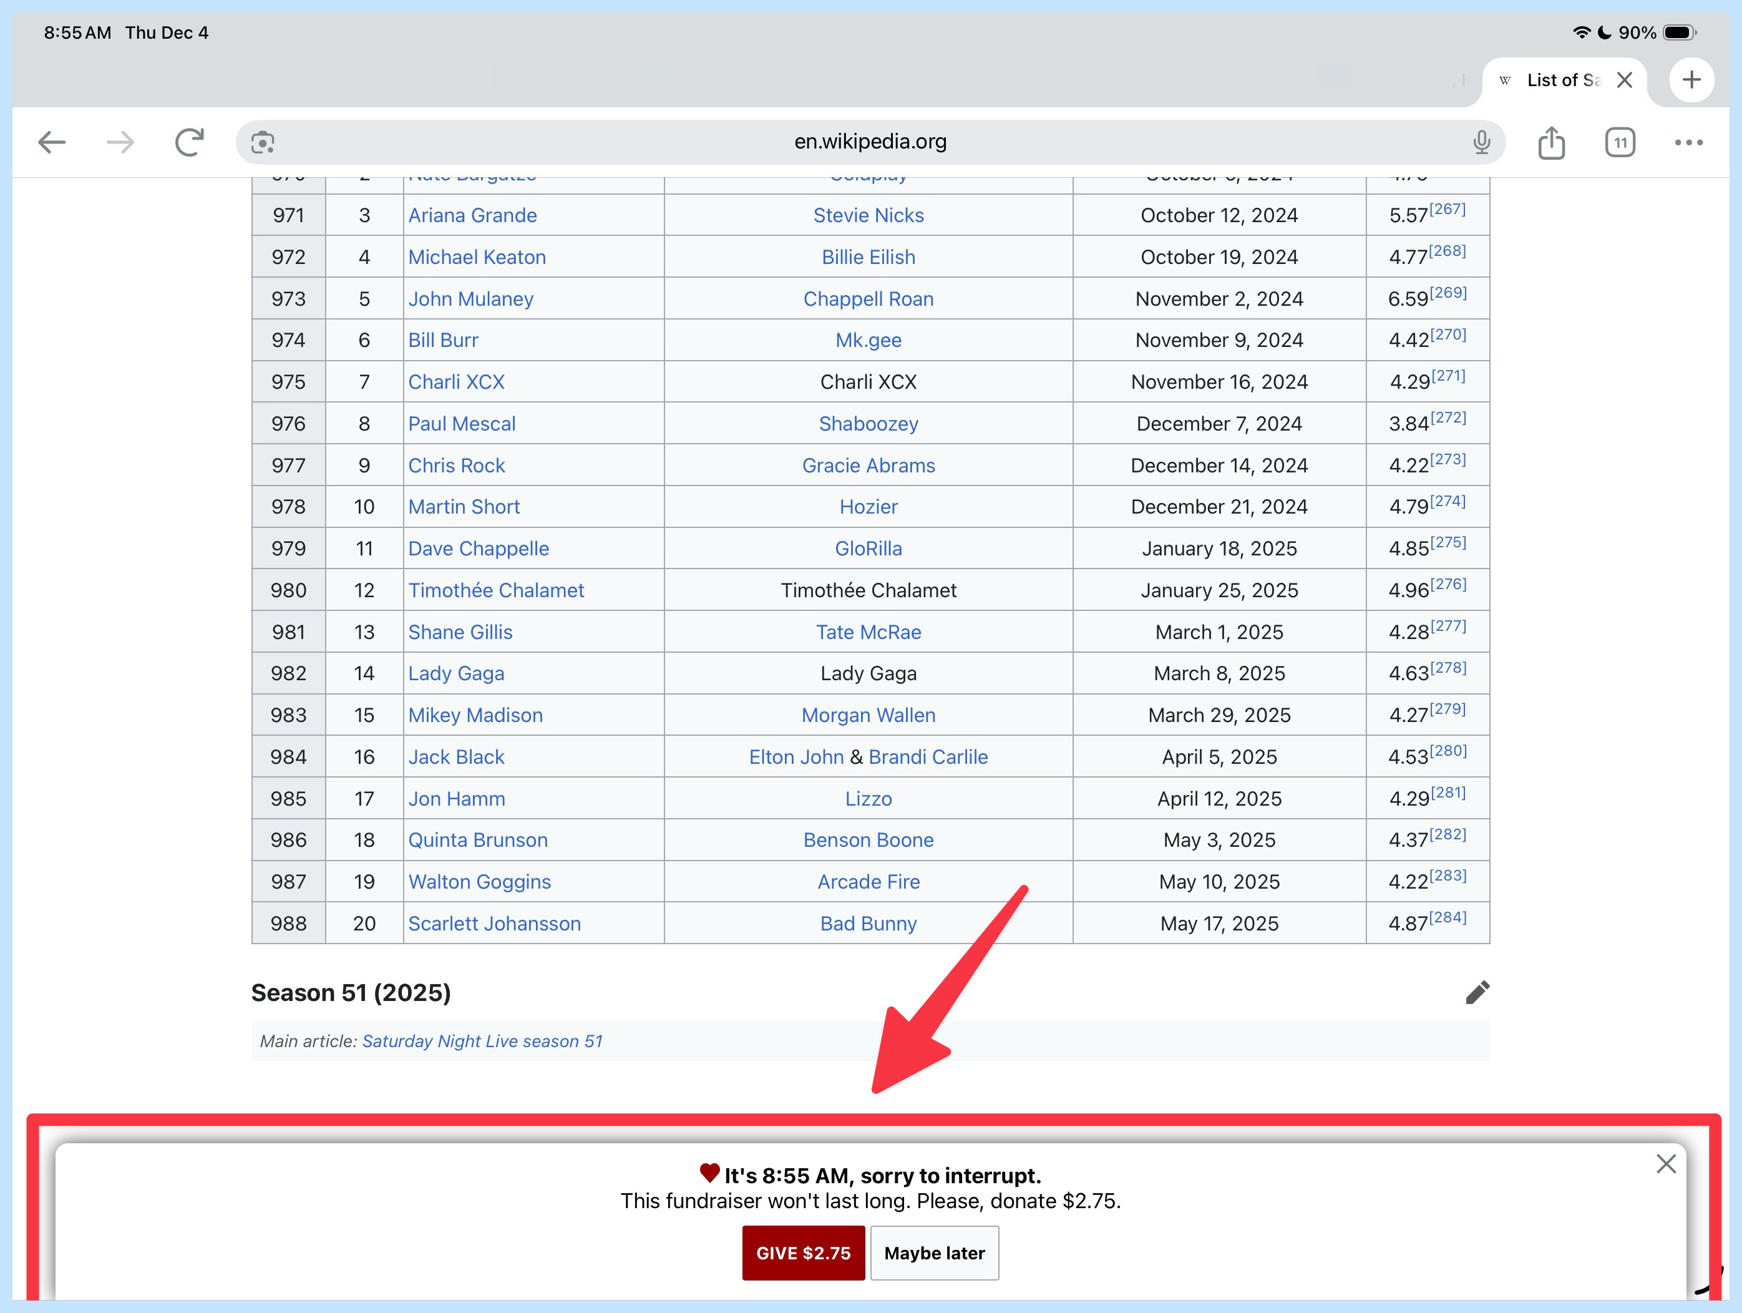
Task: Tap the forward navigation arrow
Action: 120,142
